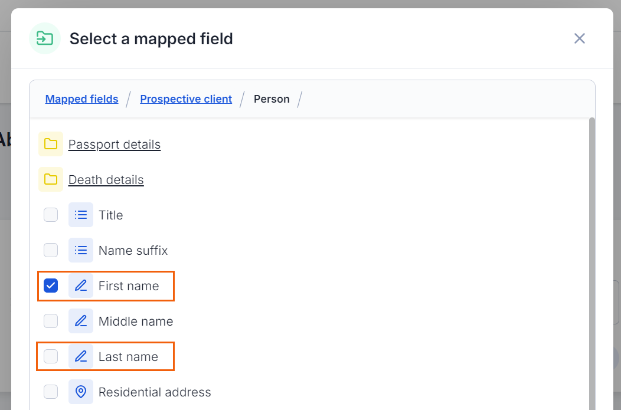Expand the Death details folder link
Viewport: 621px width, 410px height.
pos(106,180)
